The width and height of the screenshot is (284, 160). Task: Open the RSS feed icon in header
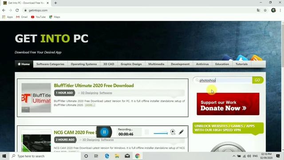point(256,58)
